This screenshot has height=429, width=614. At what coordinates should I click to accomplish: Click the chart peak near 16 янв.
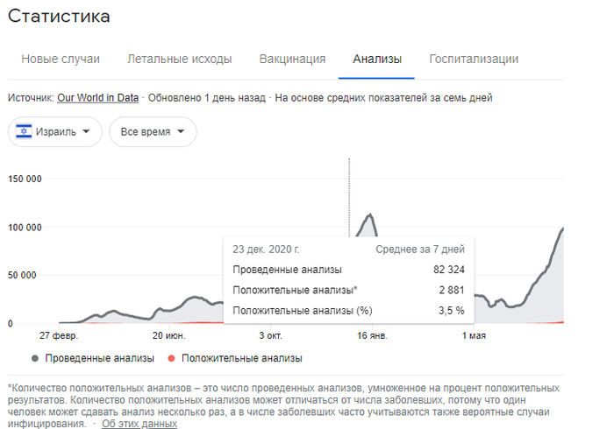click(370, 214)
